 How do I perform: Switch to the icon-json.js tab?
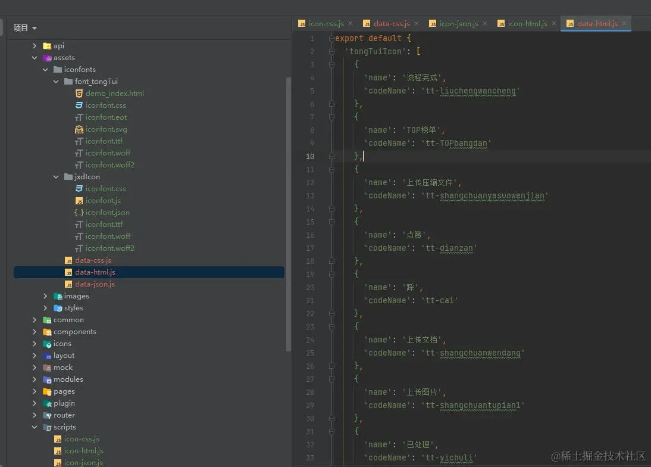click(x=458, y=24)
